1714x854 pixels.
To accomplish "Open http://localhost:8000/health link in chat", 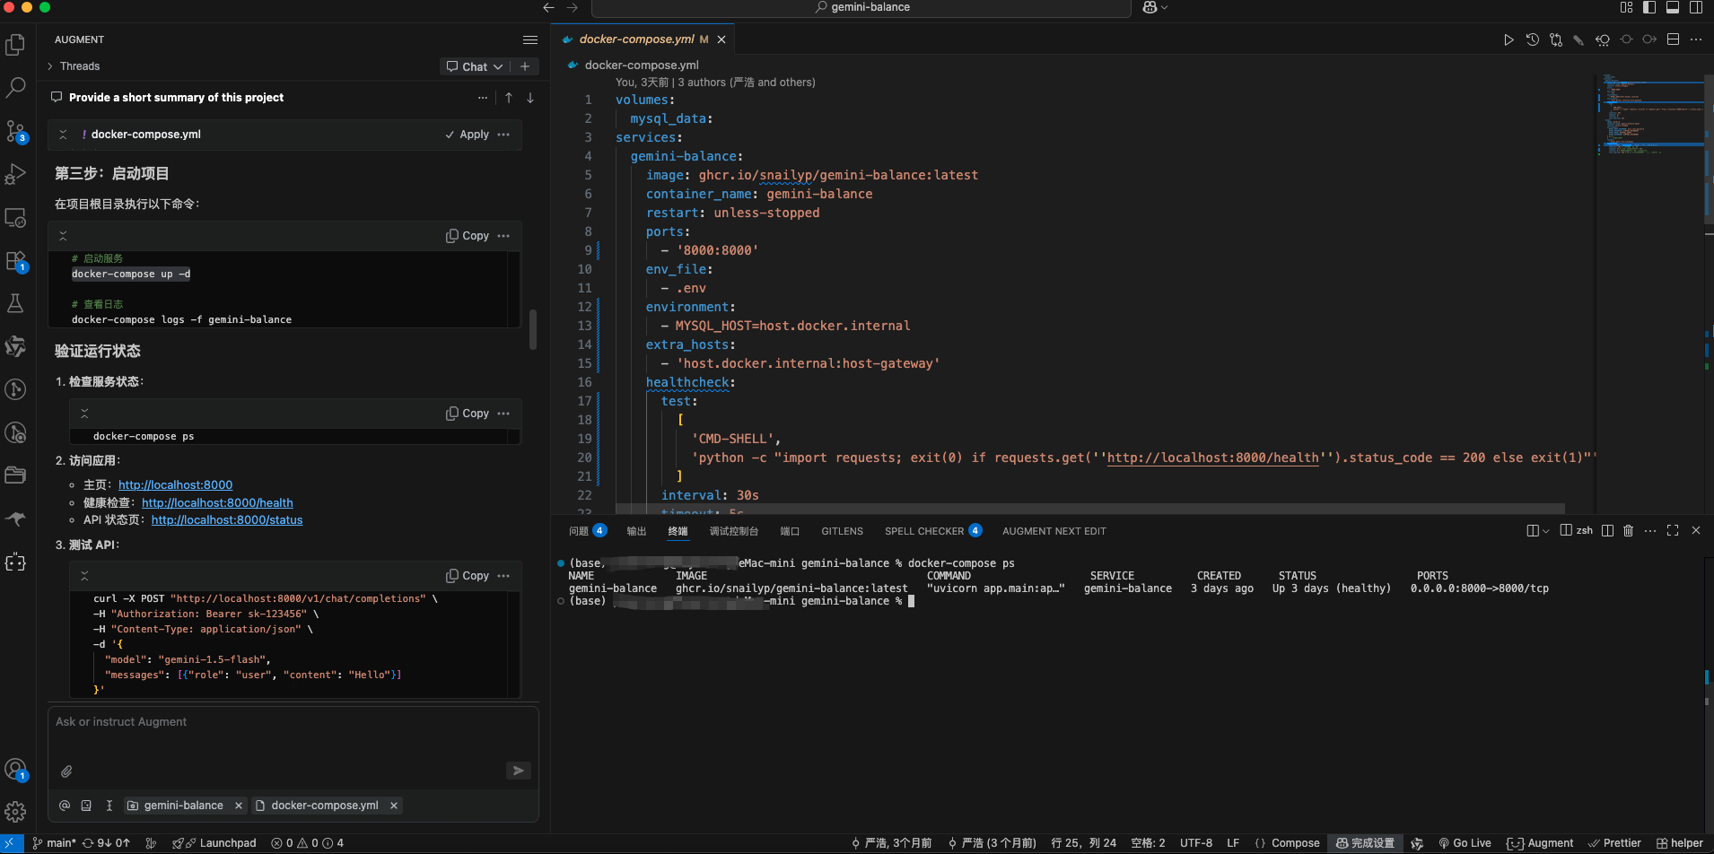I will [x=217, y=503].
